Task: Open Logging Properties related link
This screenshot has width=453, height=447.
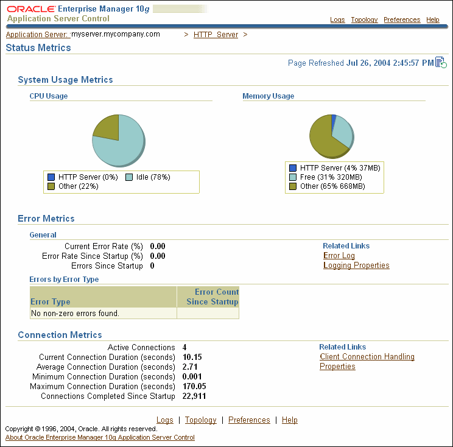Action: point(356,266)
